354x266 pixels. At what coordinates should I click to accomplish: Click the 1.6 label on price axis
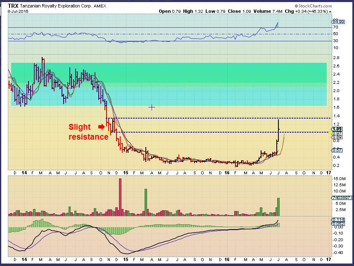pos(336,107)
